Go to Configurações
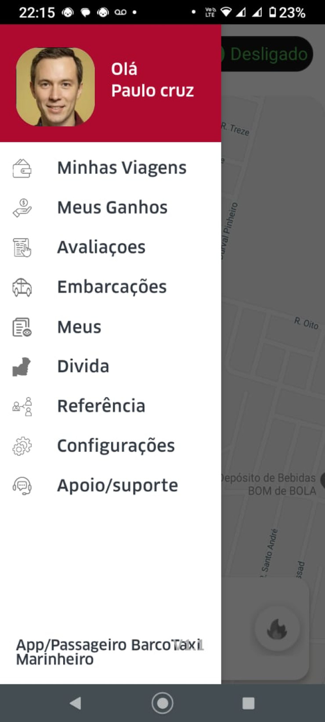 pos(116,446)
